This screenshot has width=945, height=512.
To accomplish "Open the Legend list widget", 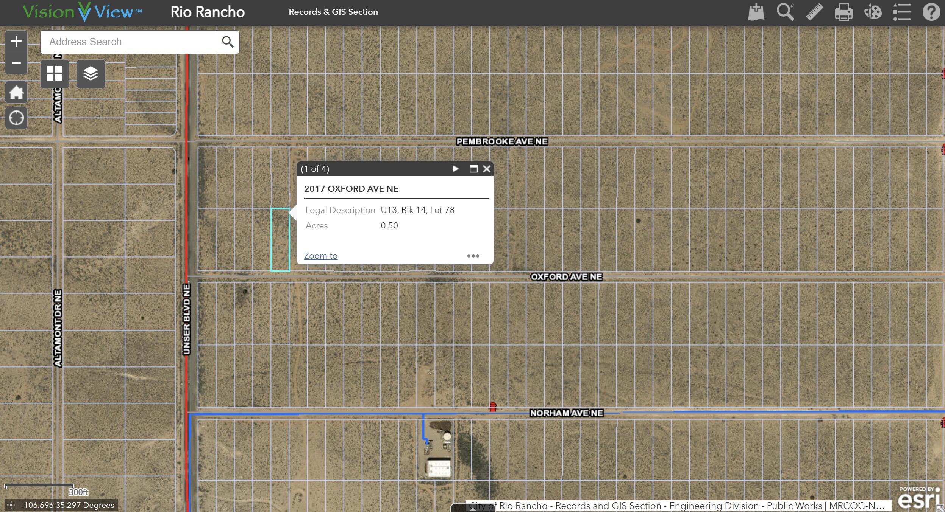I will [x=902, y=12].
